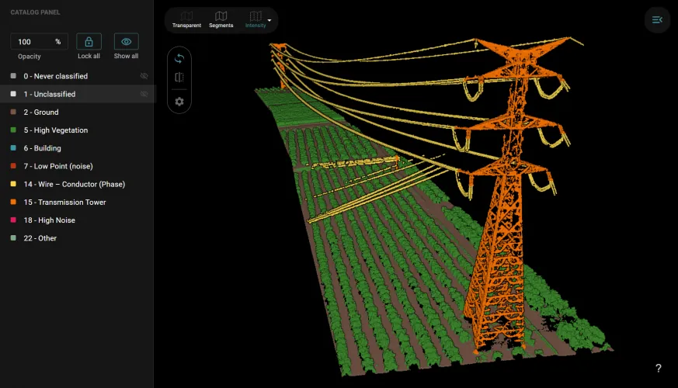The width and height of the screenshot is (678, 388).
Task: Open dropdown arrow next to Intensity
Action: coord(269,20)
